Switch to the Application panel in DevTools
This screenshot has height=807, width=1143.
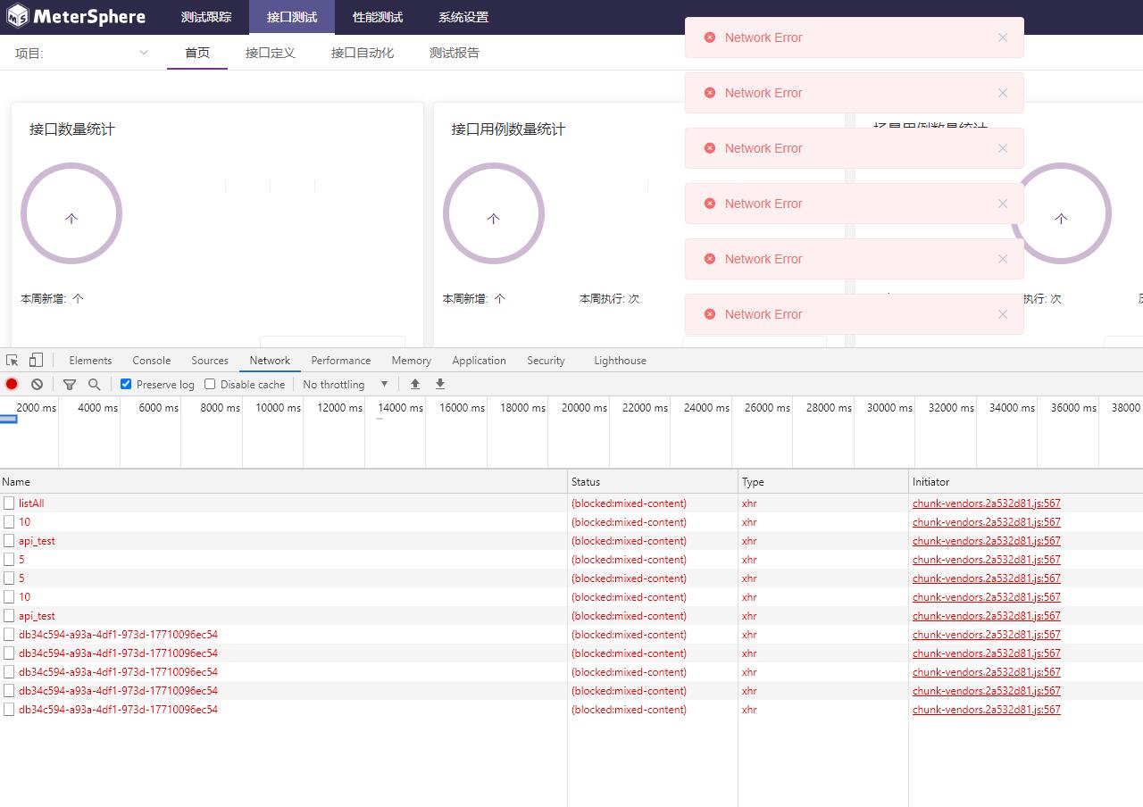[x=479, y=361]
